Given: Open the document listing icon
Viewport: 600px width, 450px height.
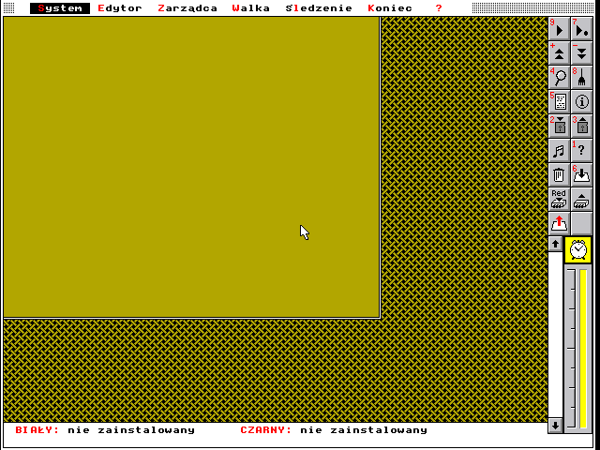Looking at the screenshot, I should pyautogui.click(x=559, y=101).
